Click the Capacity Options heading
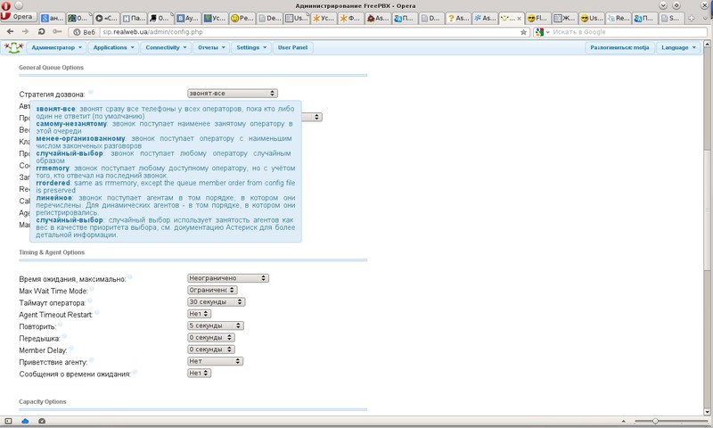 (x=42, y=401)
